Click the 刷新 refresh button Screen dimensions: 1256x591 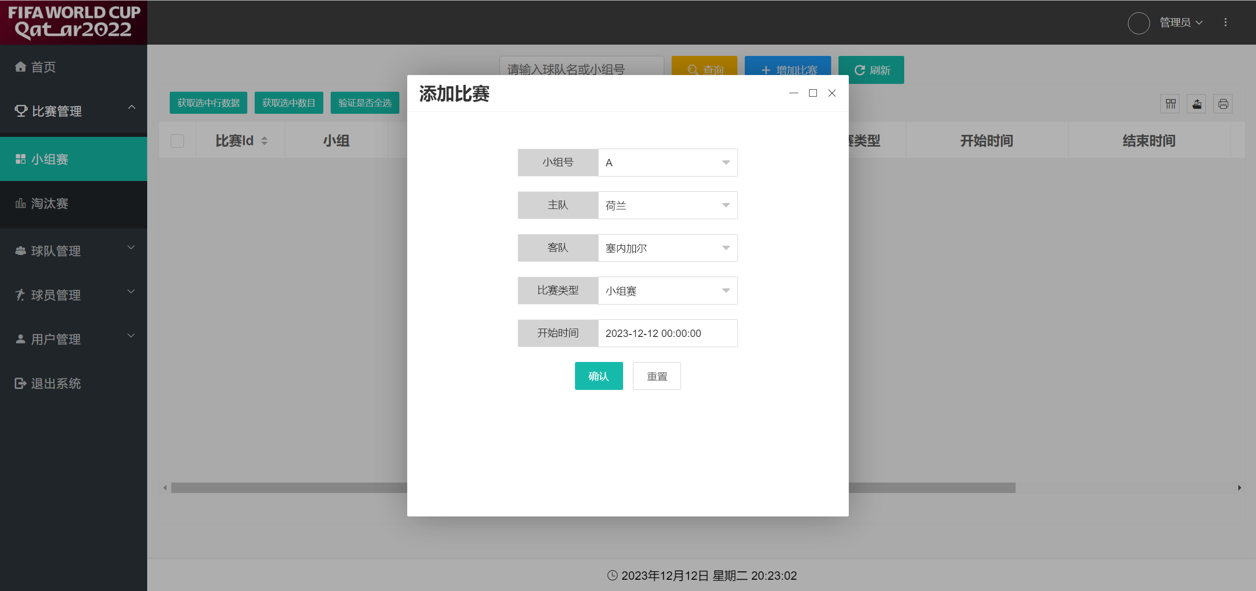871,70
